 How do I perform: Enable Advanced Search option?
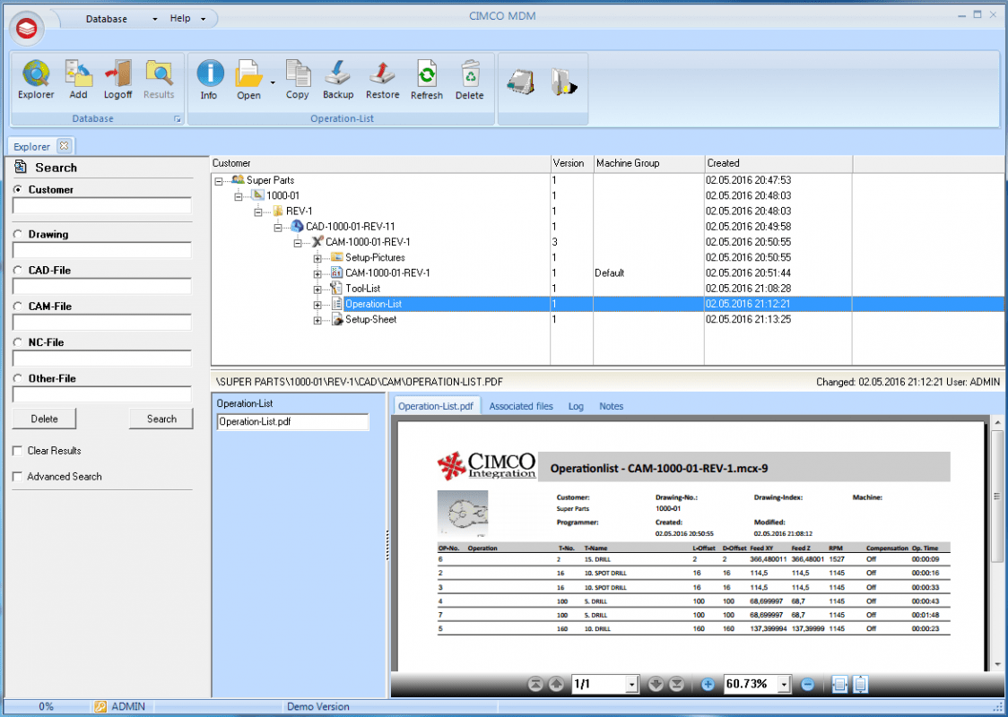[15, 477]
